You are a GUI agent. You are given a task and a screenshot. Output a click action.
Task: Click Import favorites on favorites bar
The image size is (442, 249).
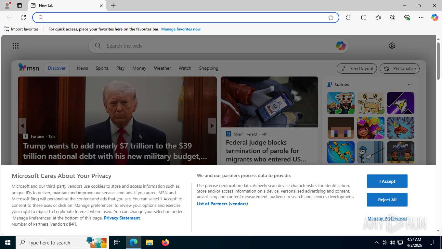(21, 29)
